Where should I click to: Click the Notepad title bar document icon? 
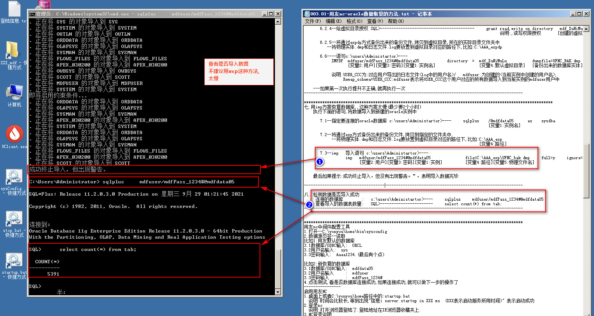point(306,14)
